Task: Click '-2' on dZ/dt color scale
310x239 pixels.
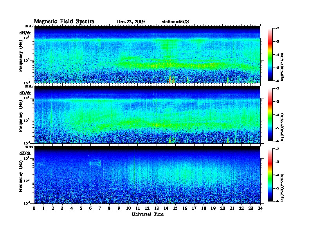Action: pos(277,149)
